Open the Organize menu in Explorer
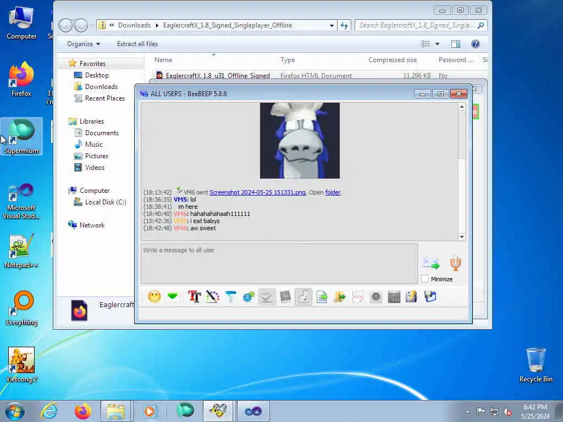Viewport: 563px width, 422px height. pos(84,44)
